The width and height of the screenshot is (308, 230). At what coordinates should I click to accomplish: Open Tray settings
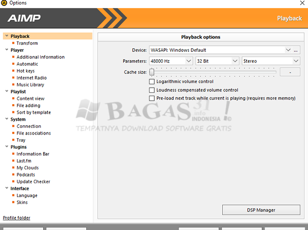[x=21, y=140]
